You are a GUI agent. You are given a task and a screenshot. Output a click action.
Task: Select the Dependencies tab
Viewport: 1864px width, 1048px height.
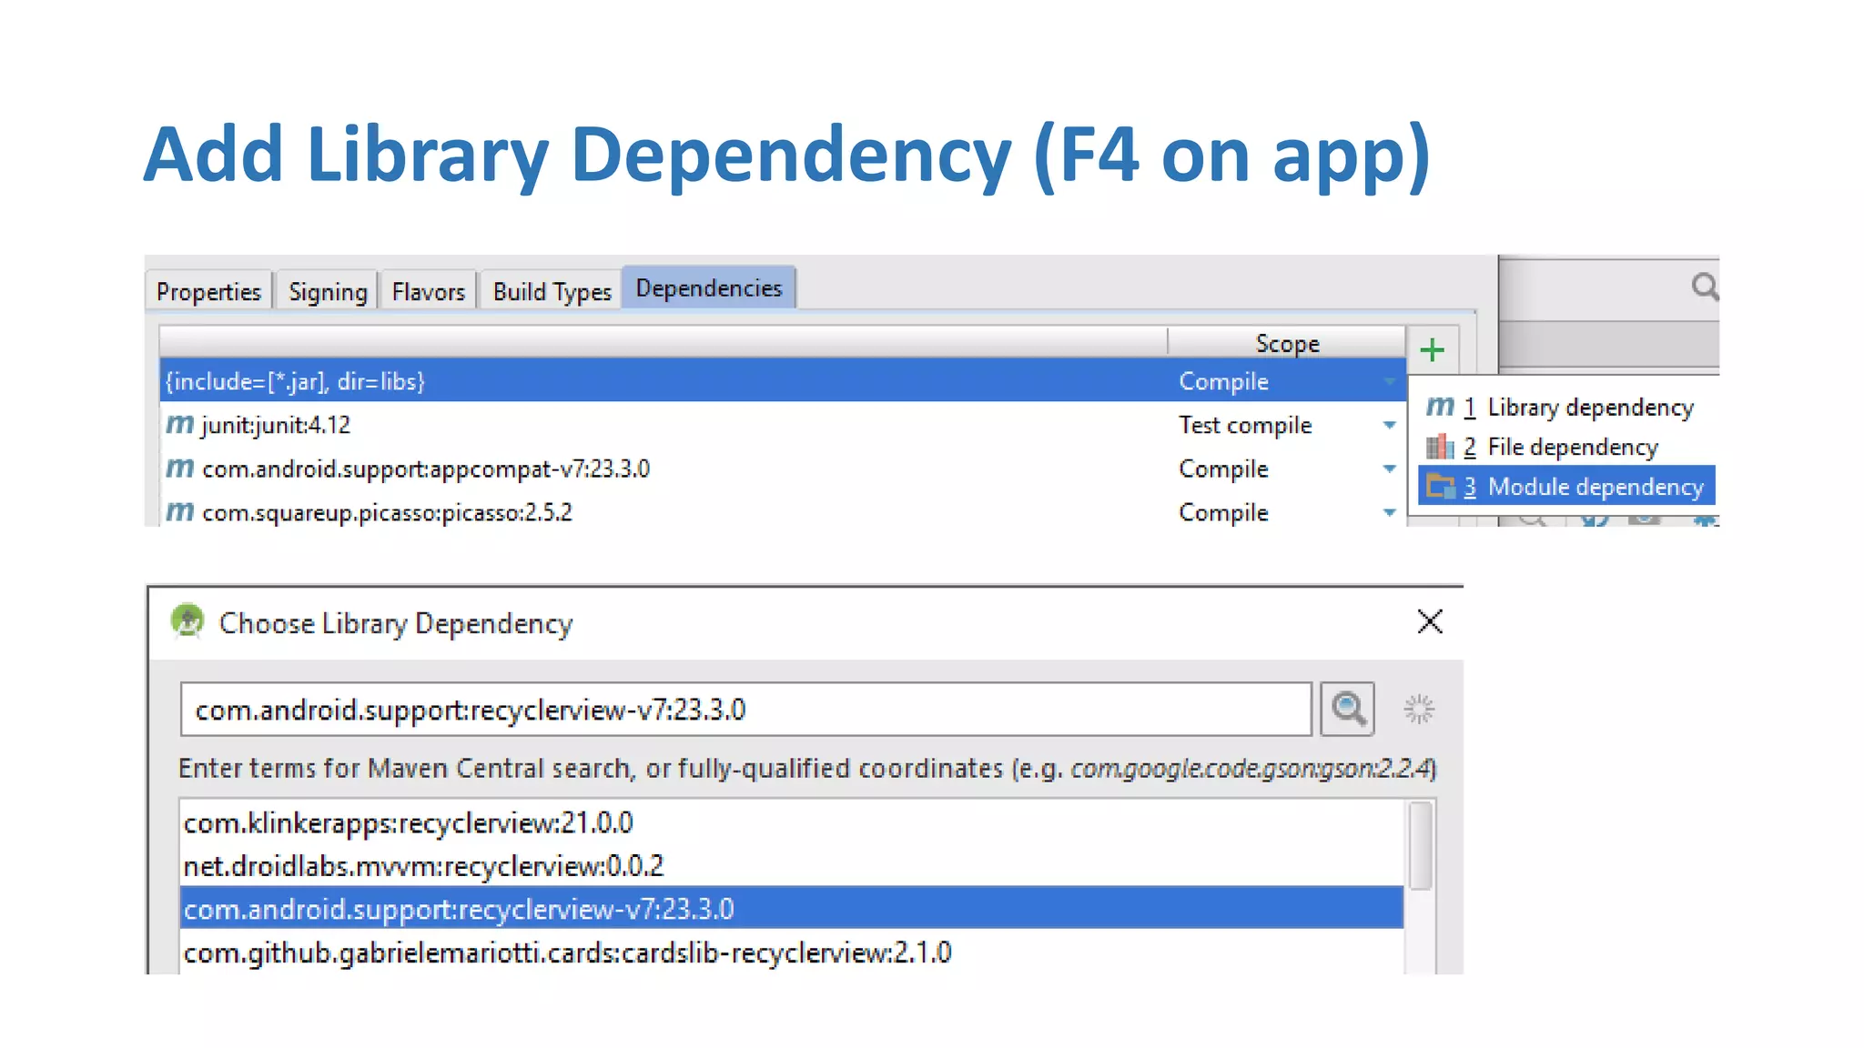coord(709,287)
